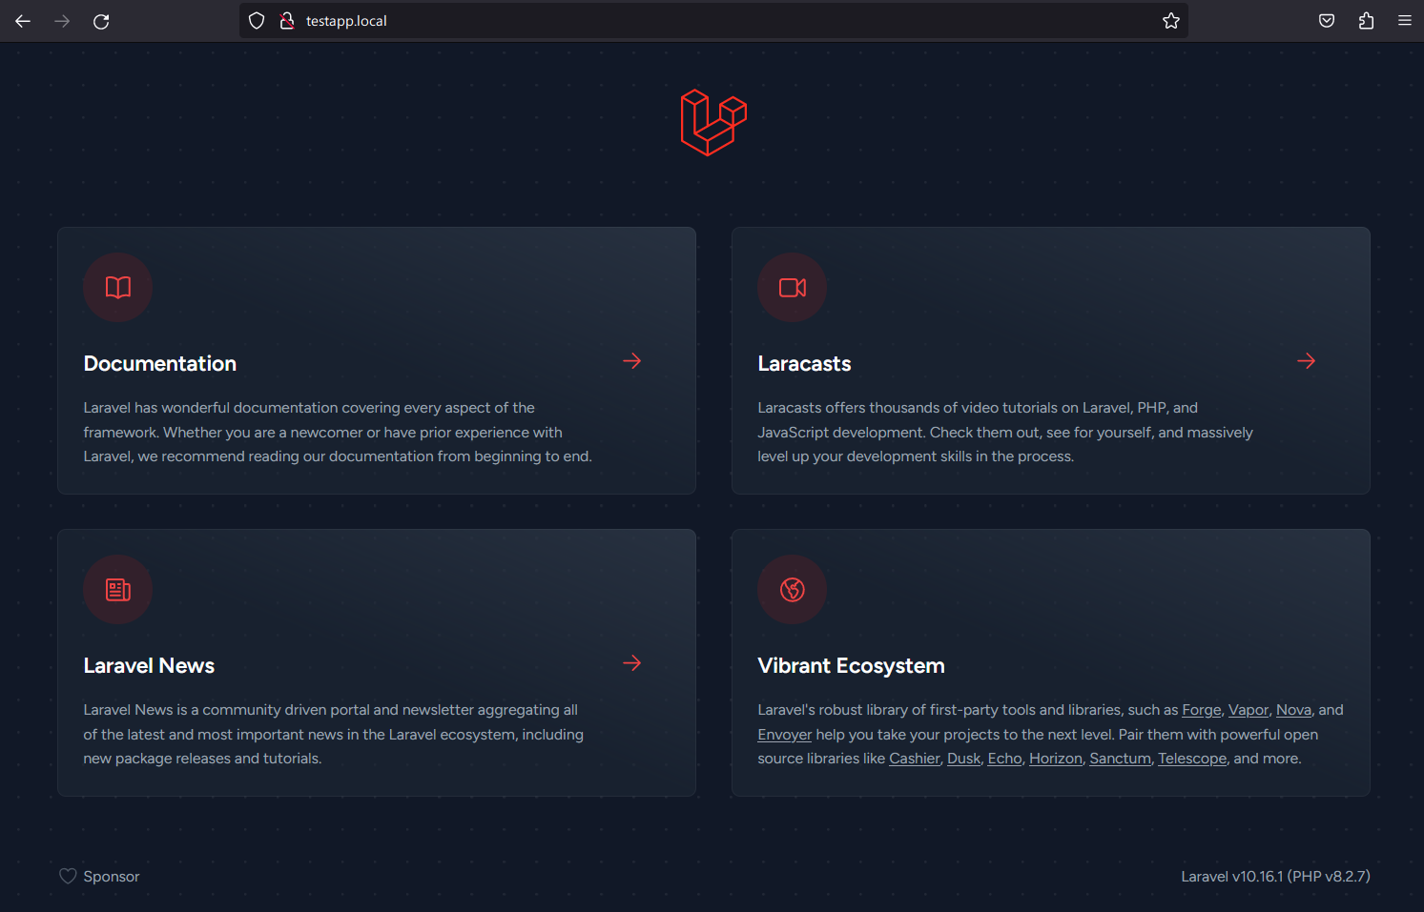Click the testapp.local address bar
Viewport: 1424px width, 912px height.
point(713,21)
